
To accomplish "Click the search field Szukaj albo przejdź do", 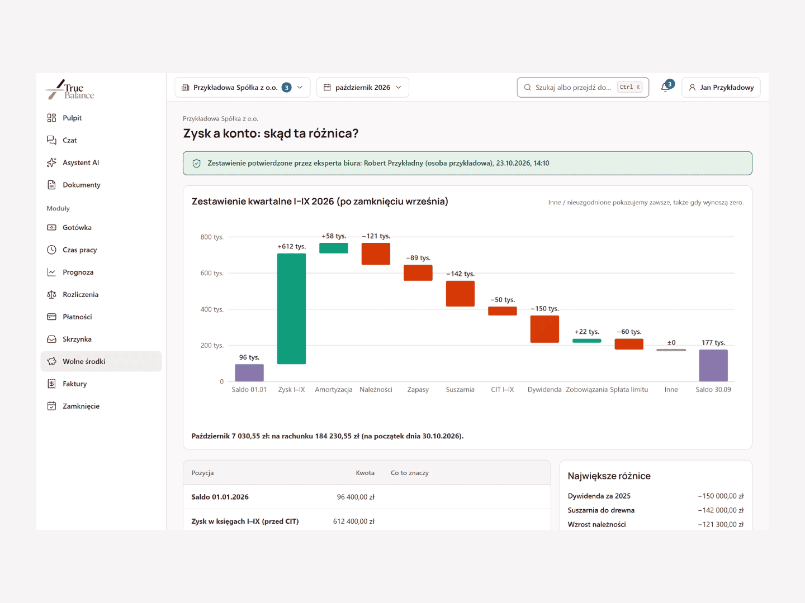I will pos(583,88).
